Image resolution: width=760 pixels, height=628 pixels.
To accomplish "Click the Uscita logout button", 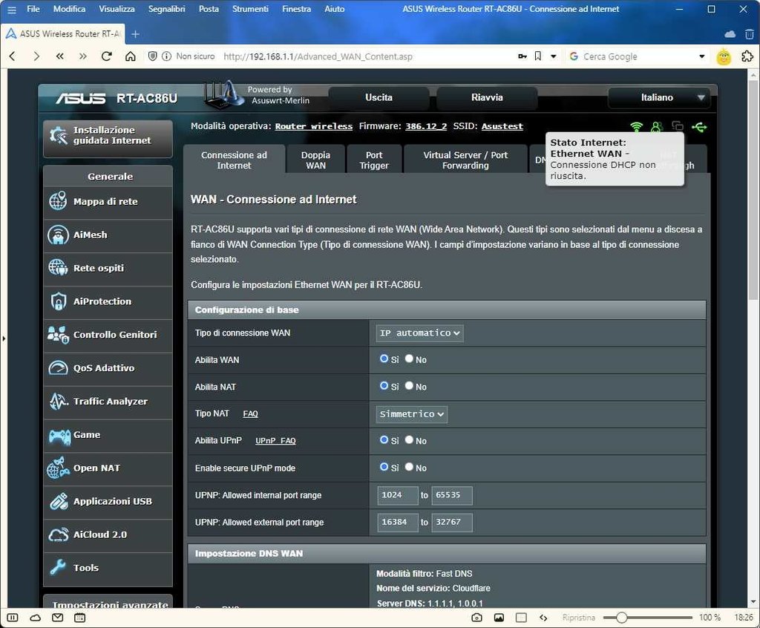I will point(379,97).
